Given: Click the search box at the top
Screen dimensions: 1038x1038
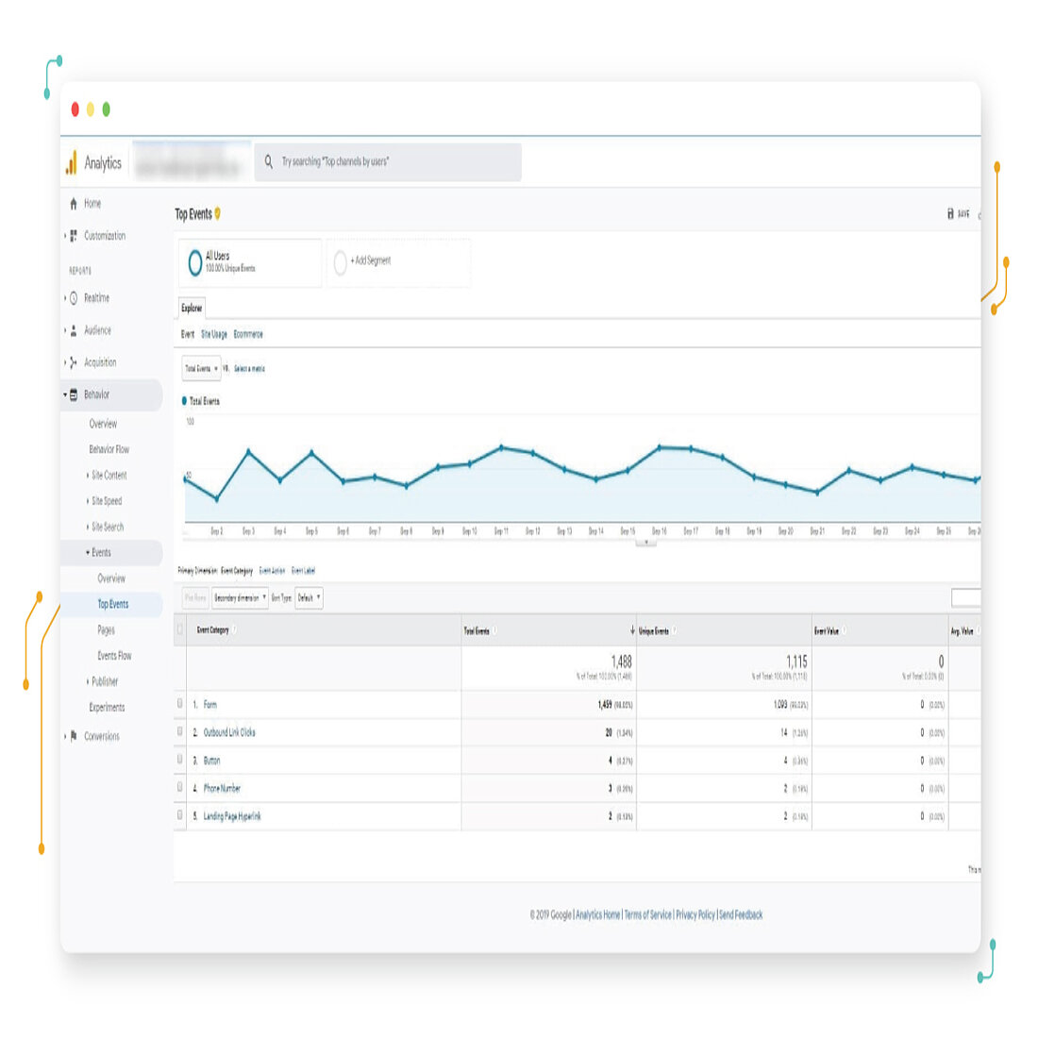Looking at the screenshot, I should click(x=388, y=162).
